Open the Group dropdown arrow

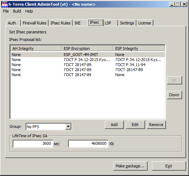point(68,126)
